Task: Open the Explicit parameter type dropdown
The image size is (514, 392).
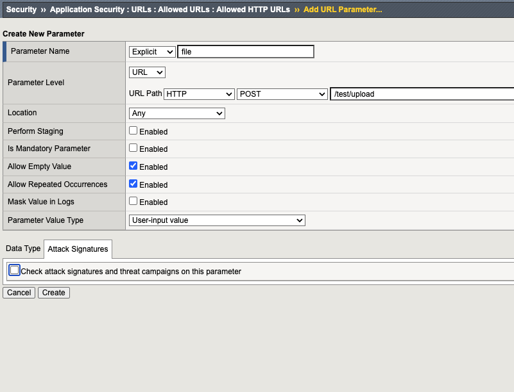Action: point(152,51)
